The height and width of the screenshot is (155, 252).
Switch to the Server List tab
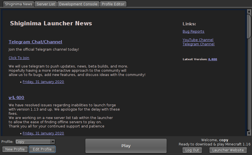coord(46,4)
